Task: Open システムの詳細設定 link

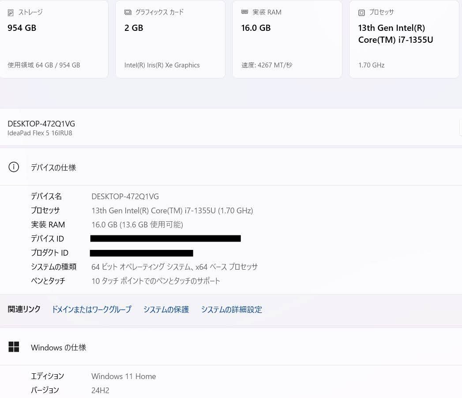Action: coord(232,309)
